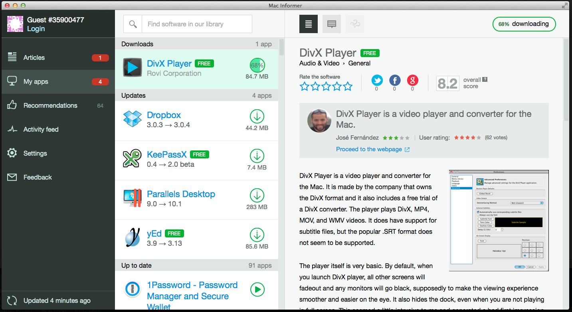Launch 1Password with the play icon
The image size is (572, 312).
pyautogui.click(x=257, y=289)
